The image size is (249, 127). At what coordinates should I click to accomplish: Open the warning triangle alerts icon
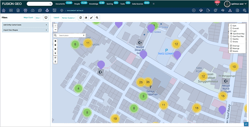click(x=230, y=10)
